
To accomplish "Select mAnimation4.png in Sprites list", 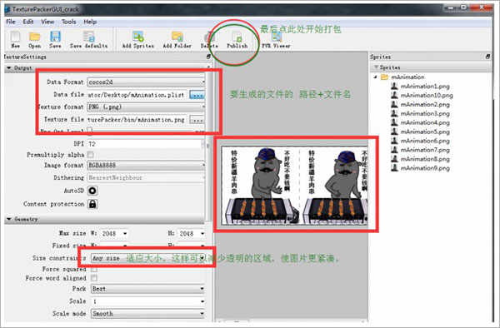I will (425, 122).
